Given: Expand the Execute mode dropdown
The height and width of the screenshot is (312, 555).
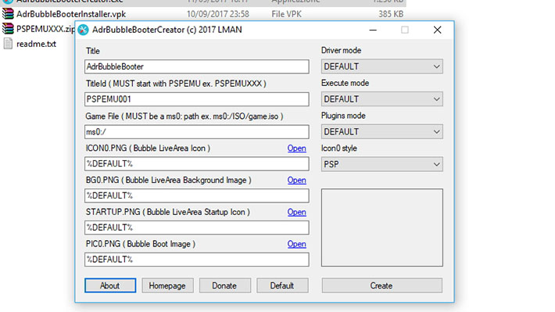Looking at the screenshot, I should (382, 99).
